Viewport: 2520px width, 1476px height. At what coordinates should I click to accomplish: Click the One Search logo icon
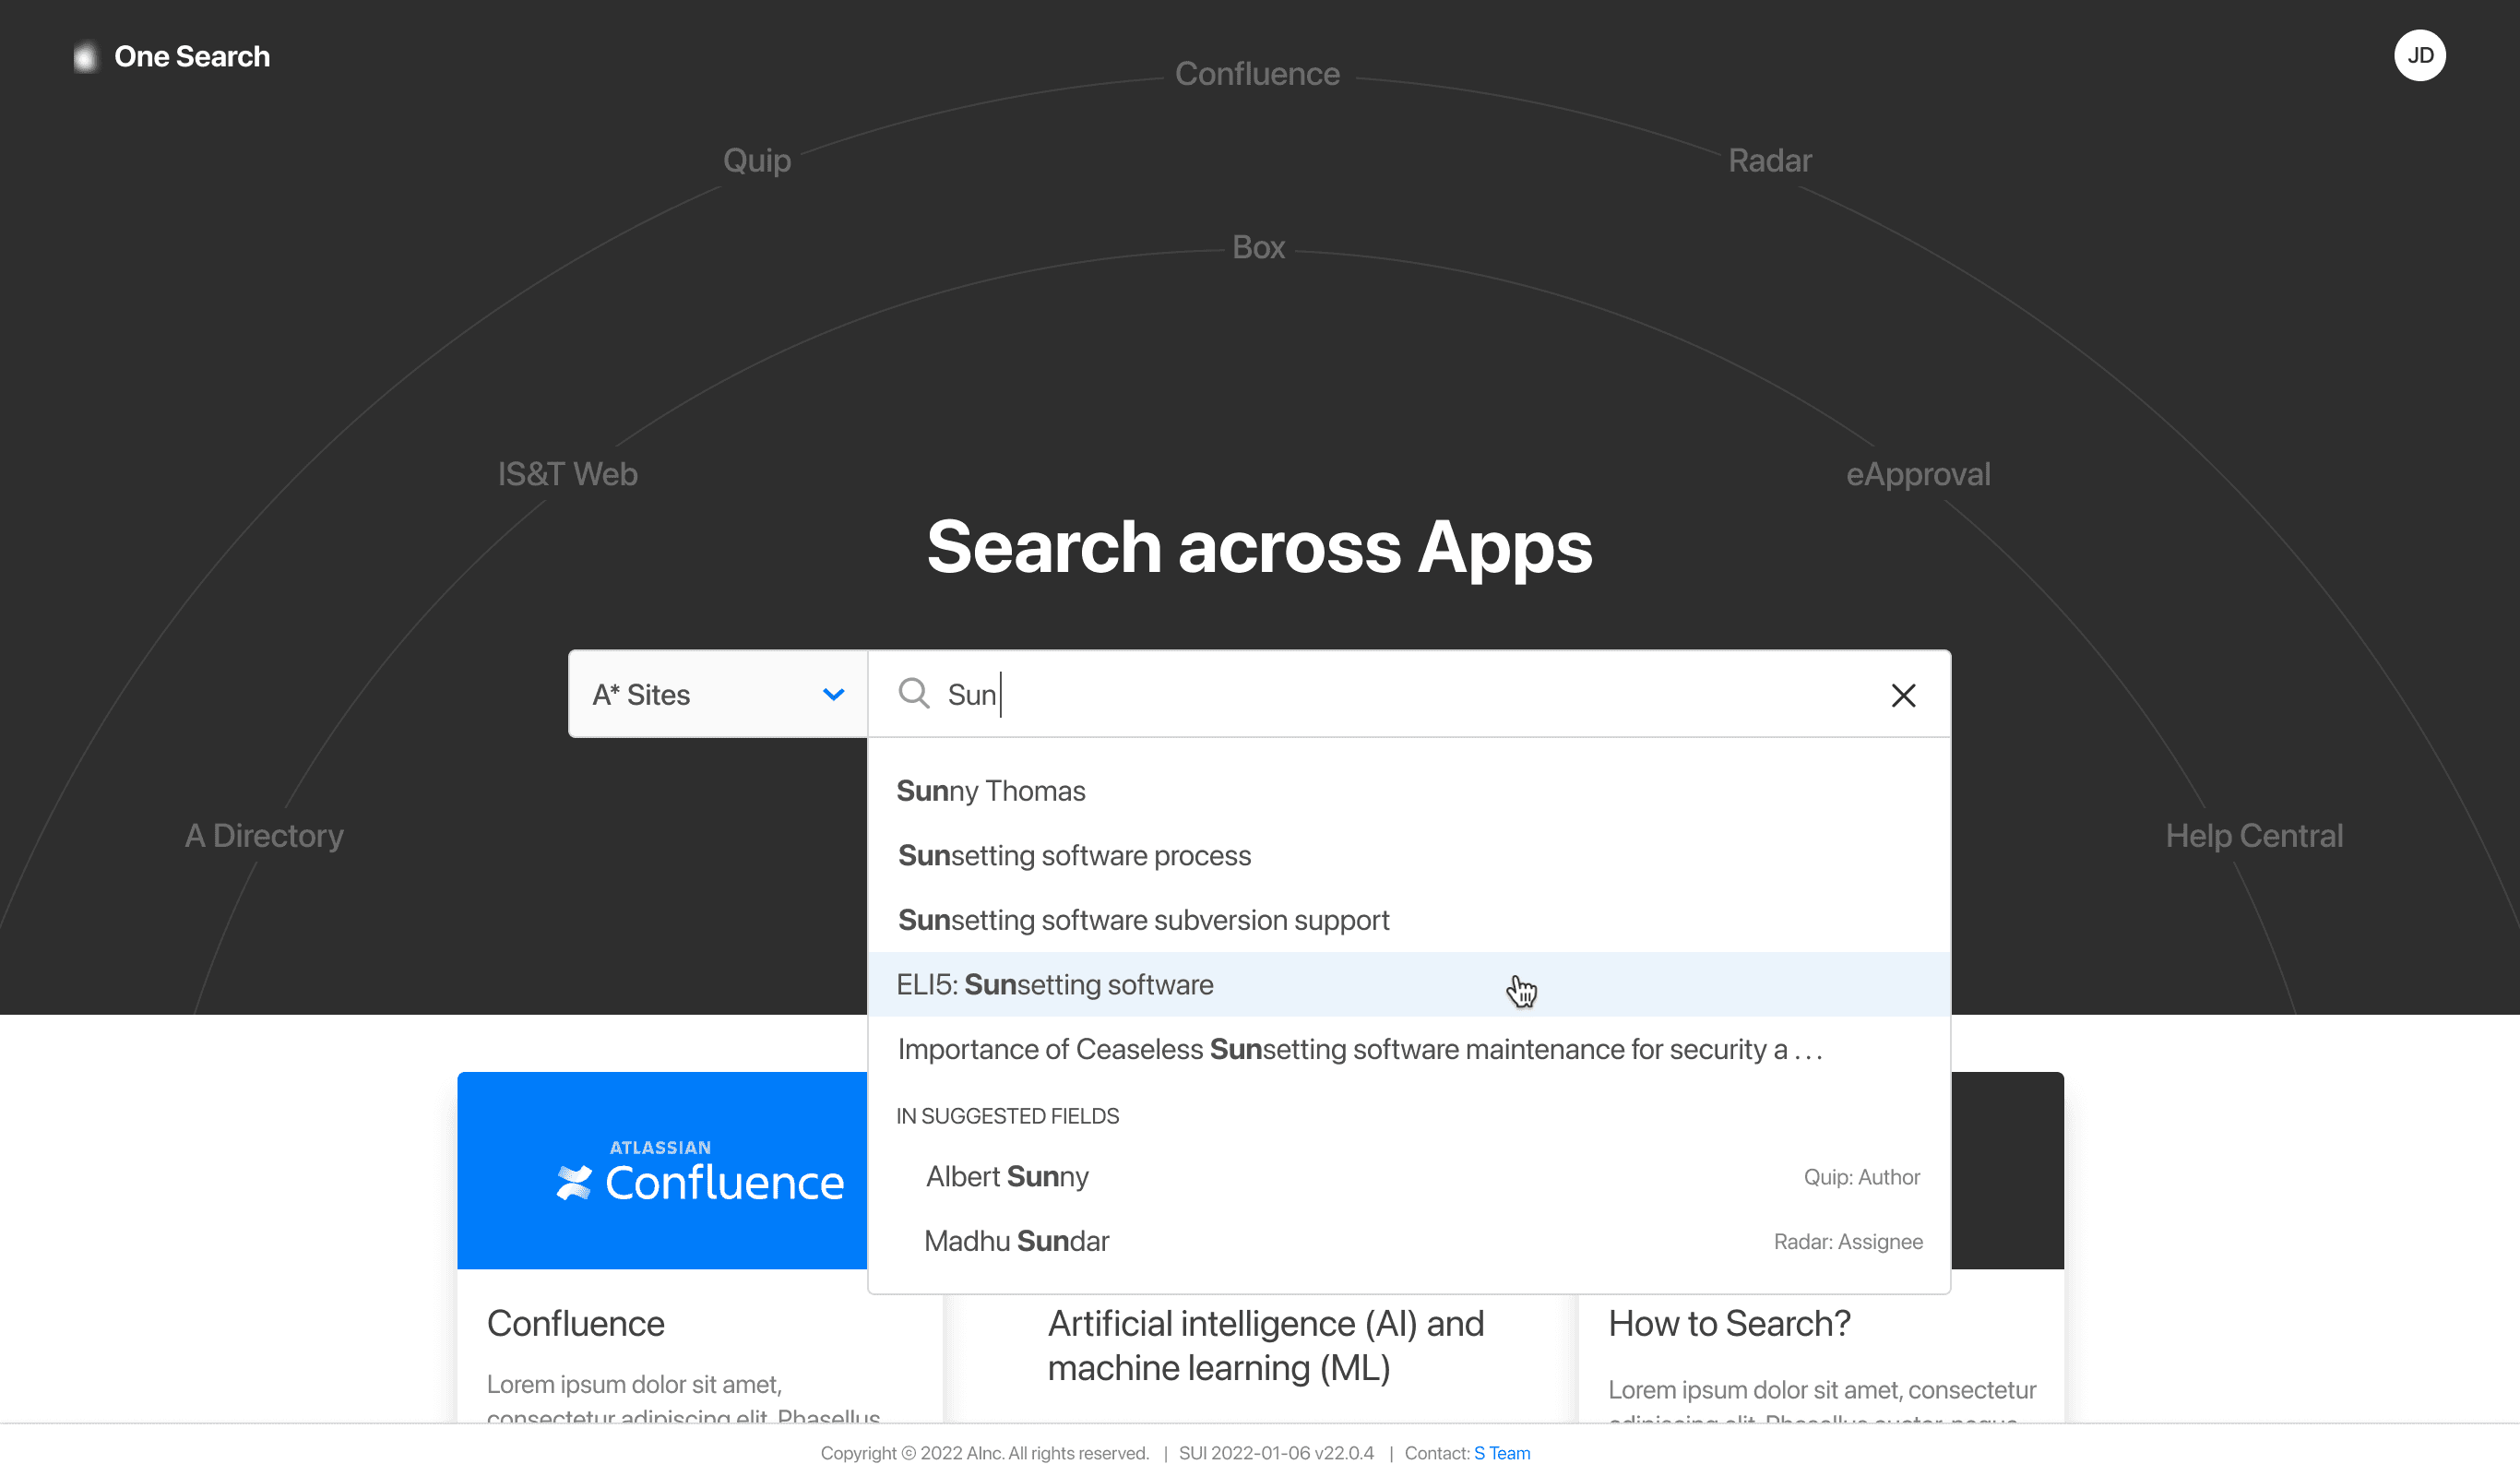click(x=86, y=57)
